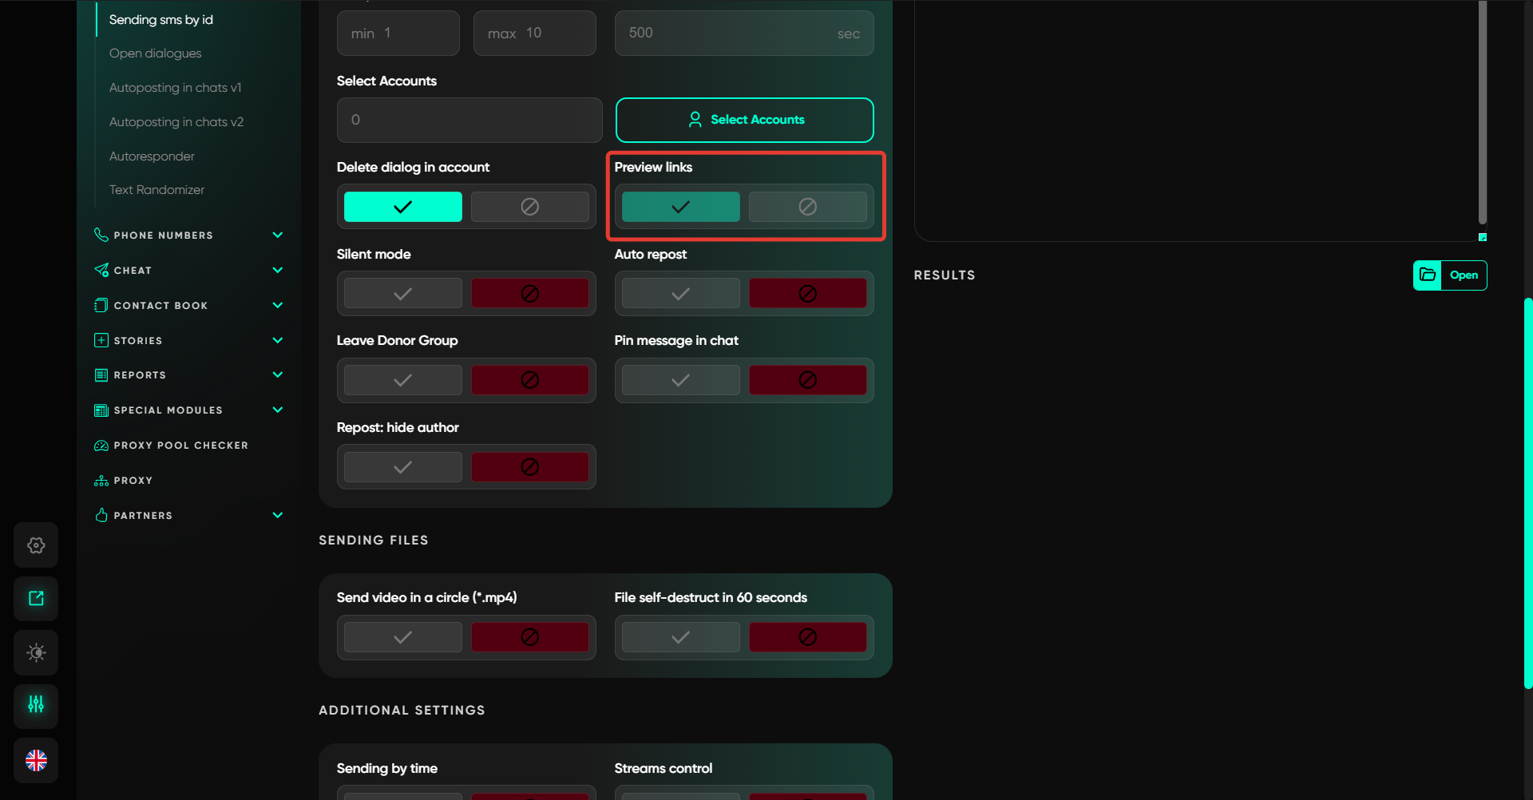Expand the Contact Book menu chevron
This screenshot has width=1533, height=800.
(278, 305)
